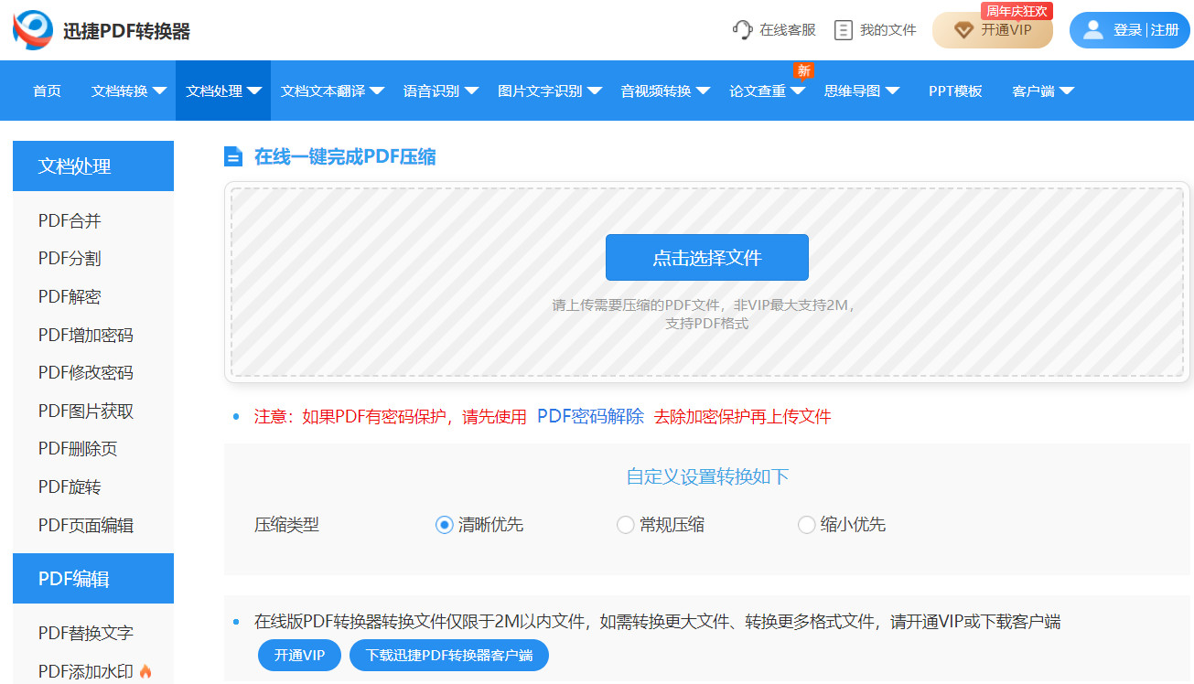The height and width of the screenshot is (684, 1194).
Task: Click the diamond icon on 开通VIP
Action: [x=963, y=30]
